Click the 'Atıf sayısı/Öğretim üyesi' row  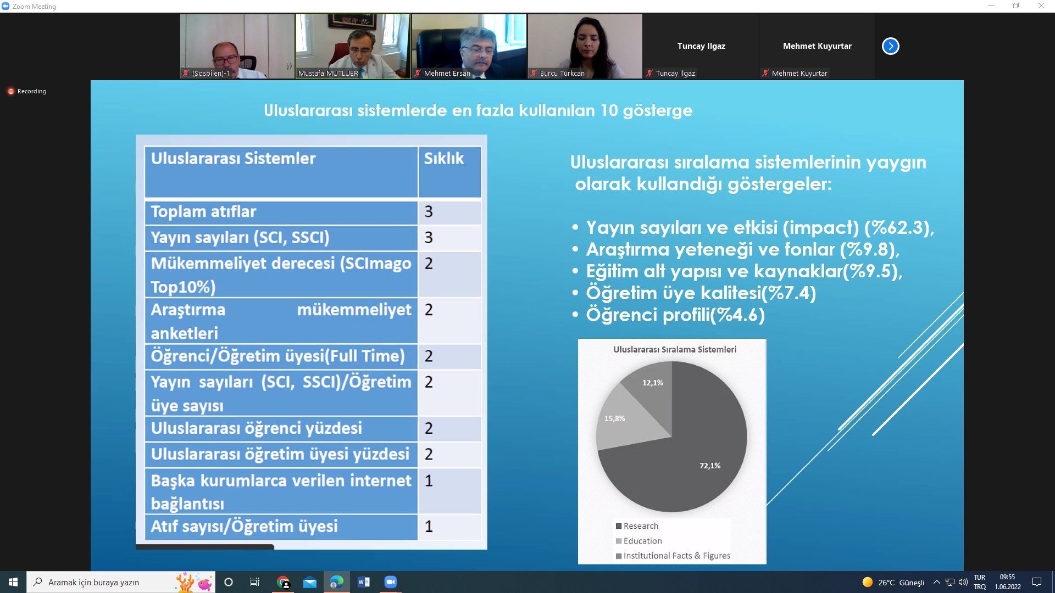pyautogui.click(x=313, y=527)
